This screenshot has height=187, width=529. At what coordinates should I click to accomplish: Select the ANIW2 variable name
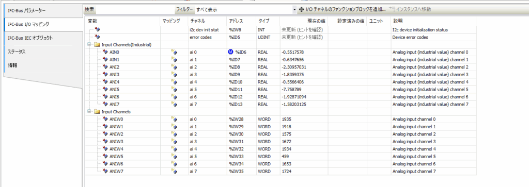[x=116, y=134]
